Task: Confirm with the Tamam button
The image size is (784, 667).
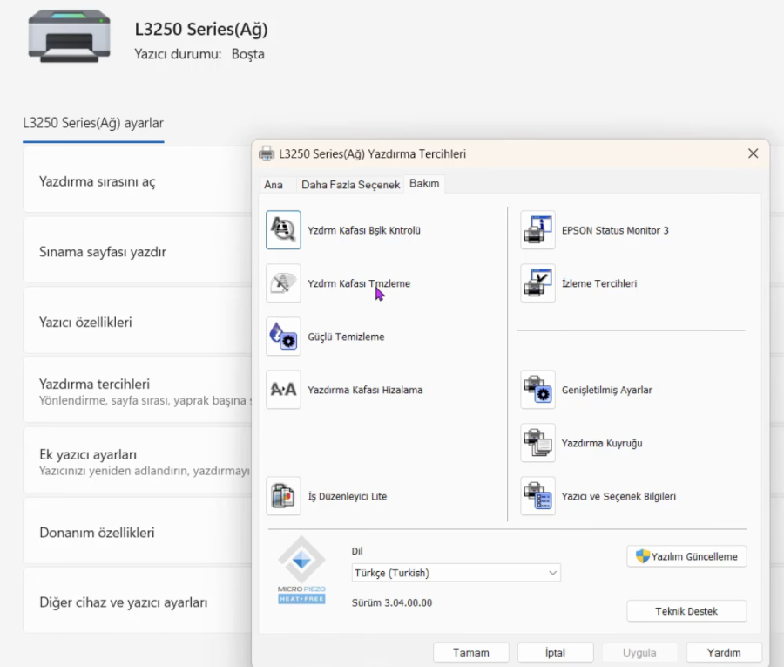Action: pyautogui.click(x=470, y=652)
